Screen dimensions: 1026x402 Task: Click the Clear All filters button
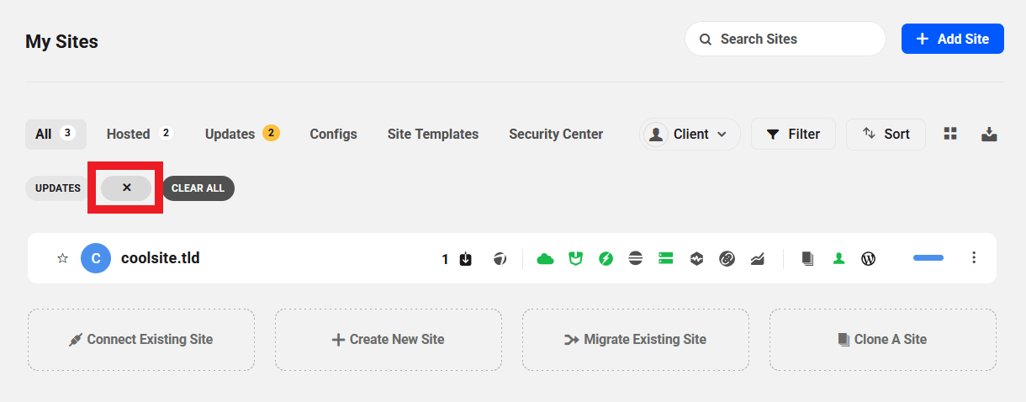point(198,188)
